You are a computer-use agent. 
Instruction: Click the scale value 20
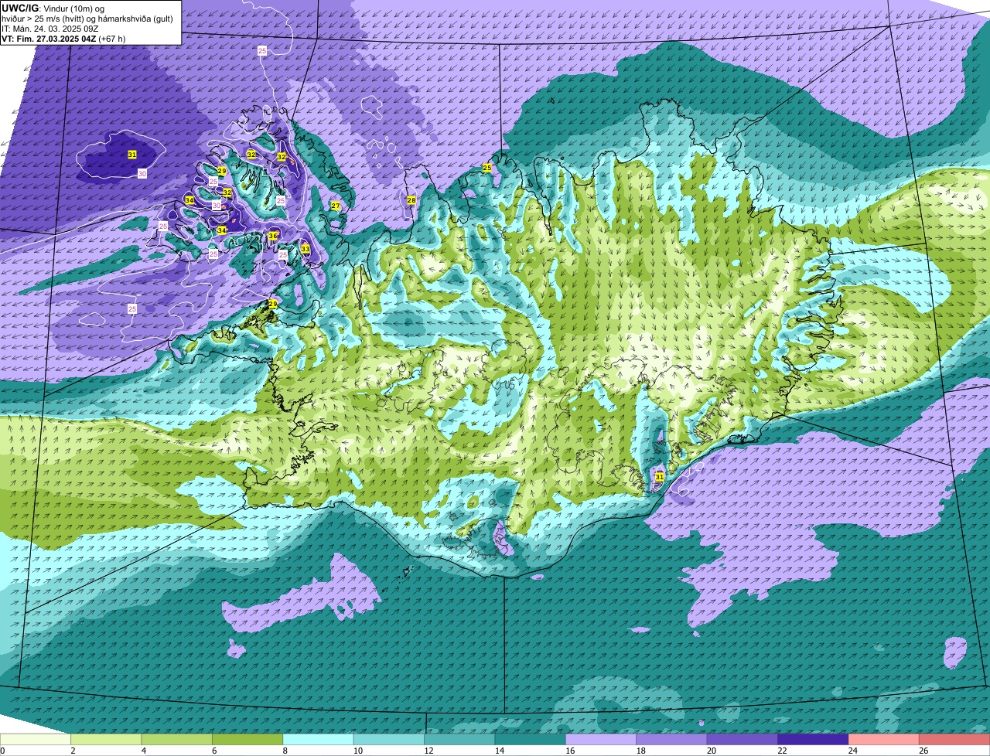click(x=712, y=750)
